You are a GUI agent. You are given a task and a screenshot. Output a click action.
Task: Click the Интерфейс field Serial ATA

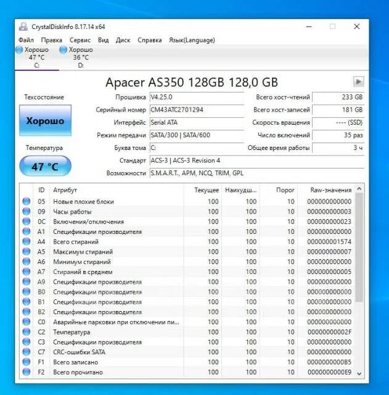[197, 122]
